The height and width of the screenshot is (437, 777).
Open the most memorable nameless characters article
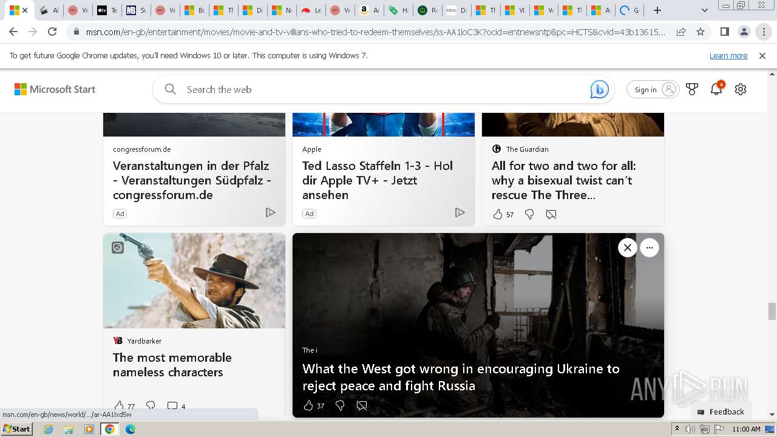click(172, 365)
